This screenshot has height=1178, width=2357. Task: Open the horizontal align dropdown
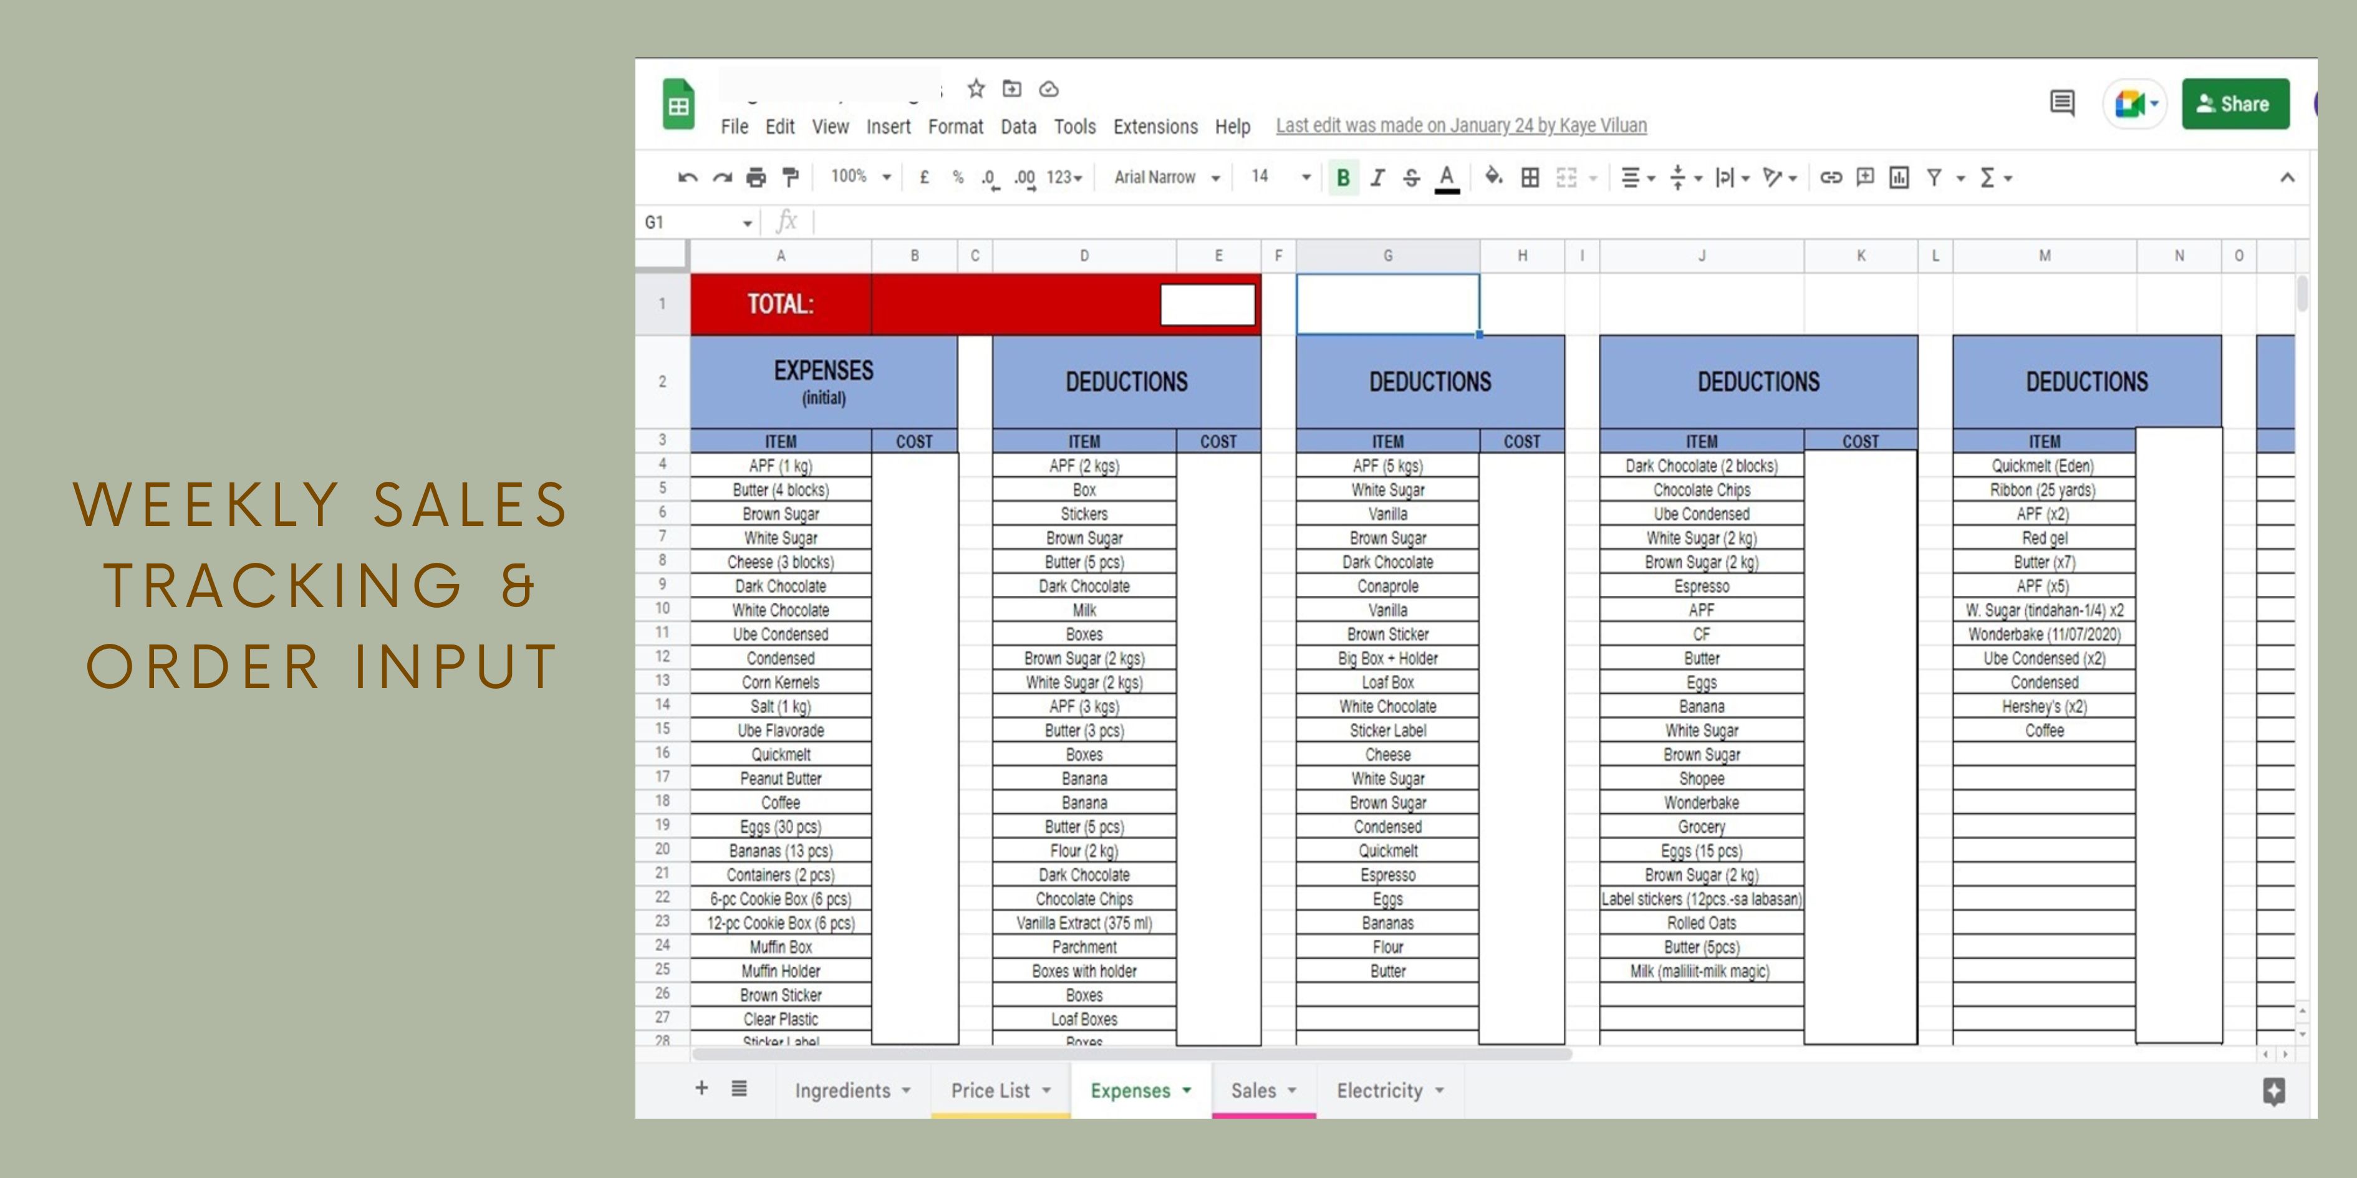[1638, 178]
